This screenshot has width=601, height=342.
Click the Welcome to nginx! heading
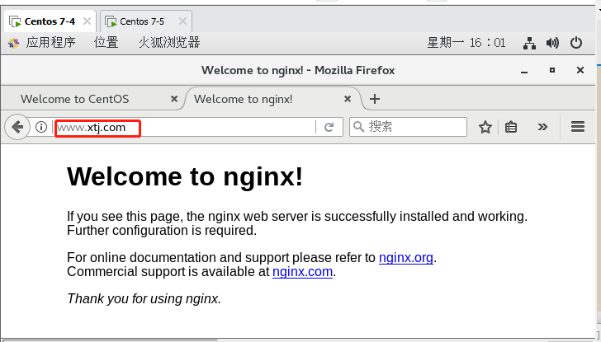(x=185, y=176)
